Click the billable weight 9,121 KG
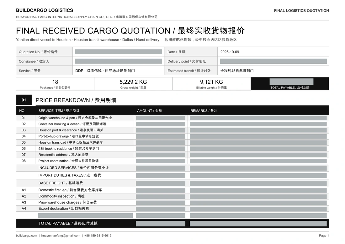 (x=211, y=82)
